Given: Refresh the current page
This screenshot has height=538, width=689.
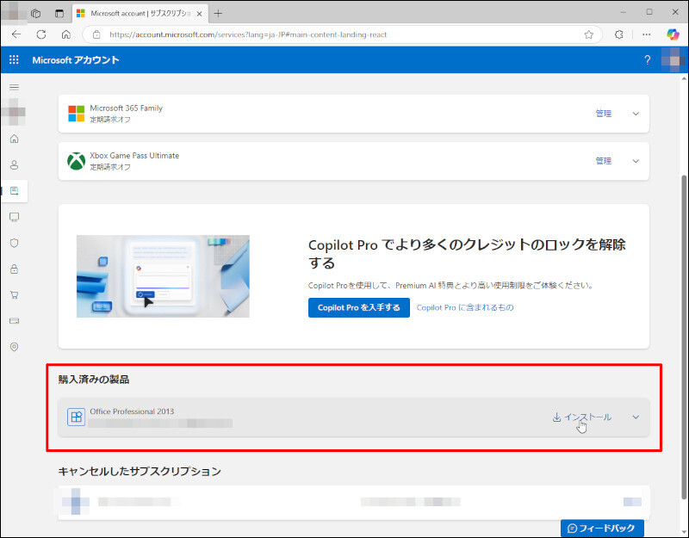Looking at the screenshot, I should 41,34.
